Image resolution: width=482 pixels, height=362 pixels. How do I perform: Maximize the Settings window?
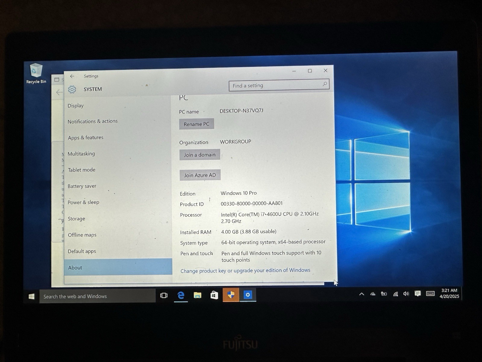point(310,71)
